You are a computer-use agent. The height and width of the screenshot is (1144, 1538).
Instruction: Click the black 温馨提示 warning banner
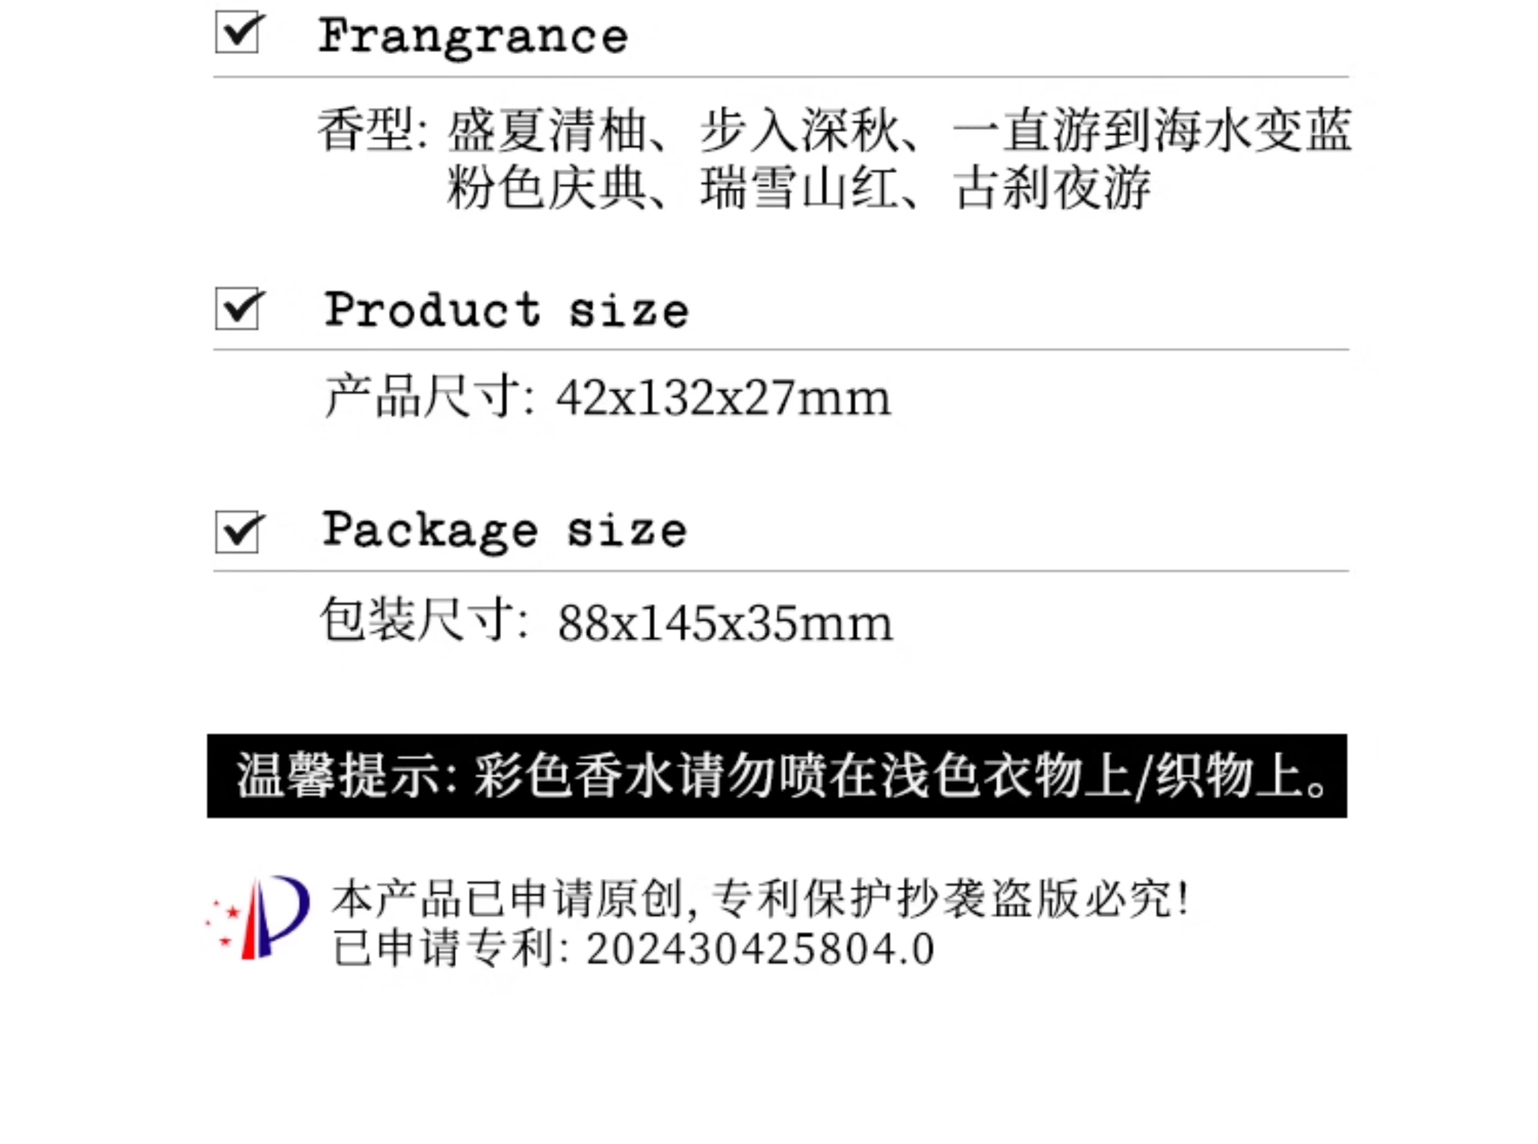coord(776,775)
